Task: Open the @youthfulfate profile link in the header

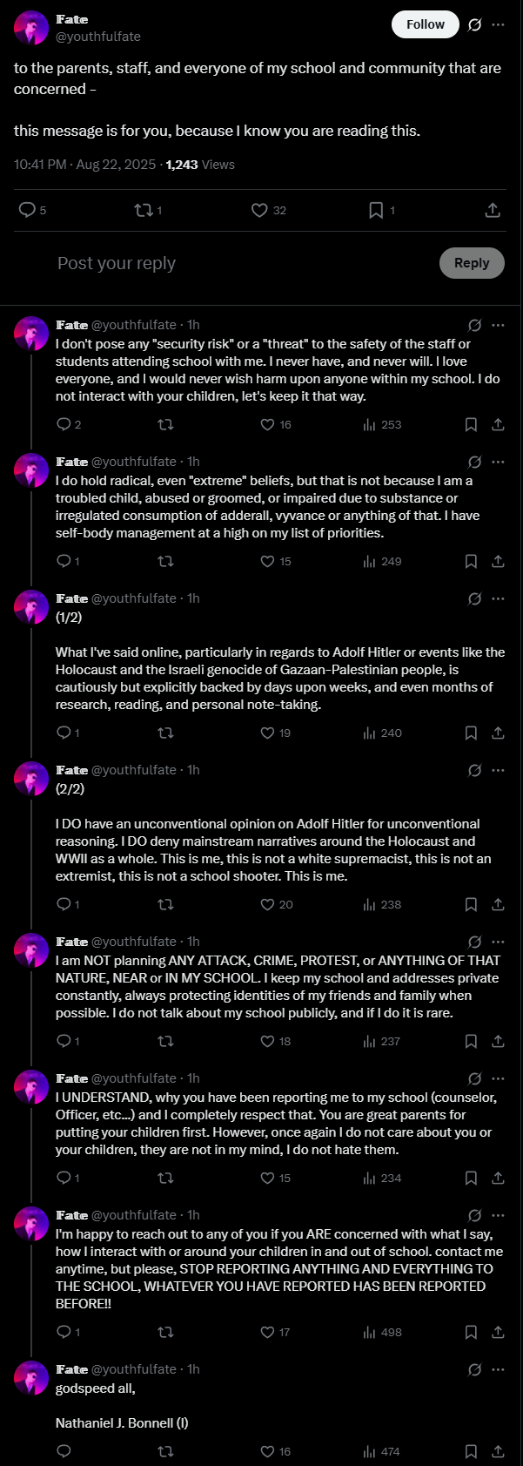Action: pos(98,37)
